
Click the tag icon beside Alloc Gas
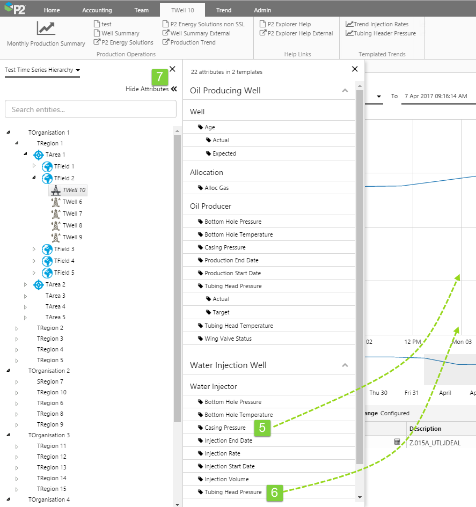pos(201,188)
